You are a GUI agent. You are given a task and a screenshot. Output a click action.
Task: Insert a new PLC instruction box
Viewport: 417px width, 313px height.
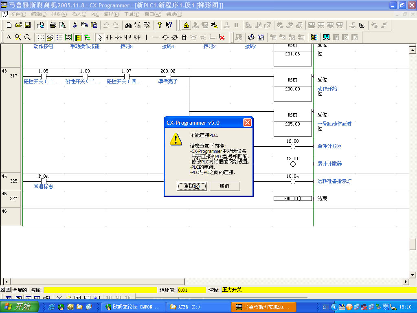point(184,37)
